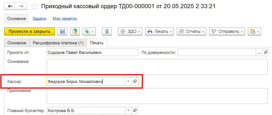Click the Принято от input field

click(92, 53)
